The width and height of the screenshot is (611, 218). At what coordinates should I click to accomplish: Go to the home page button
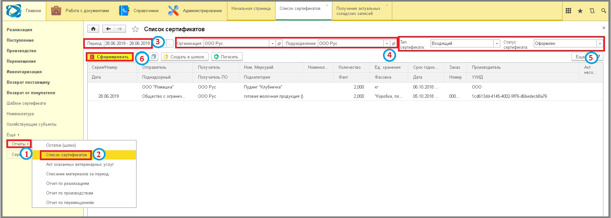coord(93,29)
